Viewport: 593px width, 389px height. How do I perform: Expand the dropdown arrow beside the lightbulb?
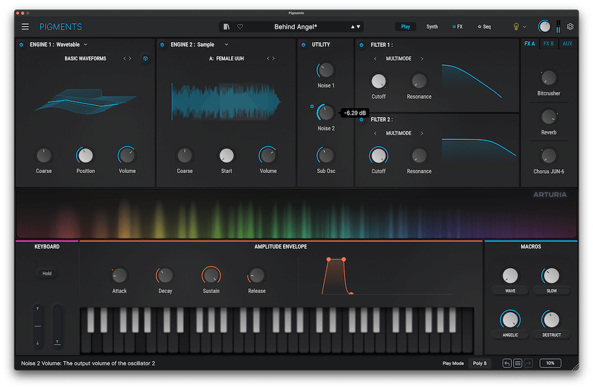[525, 27]
